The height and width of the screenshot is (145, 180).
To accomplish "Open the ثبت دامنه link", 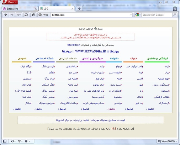I will click(x=73, y=85).
